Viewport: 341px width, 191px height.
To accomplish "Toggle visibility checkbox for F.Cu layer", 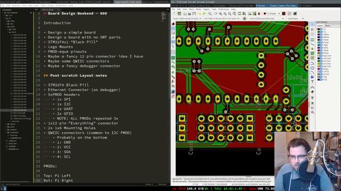I will 321,29.
